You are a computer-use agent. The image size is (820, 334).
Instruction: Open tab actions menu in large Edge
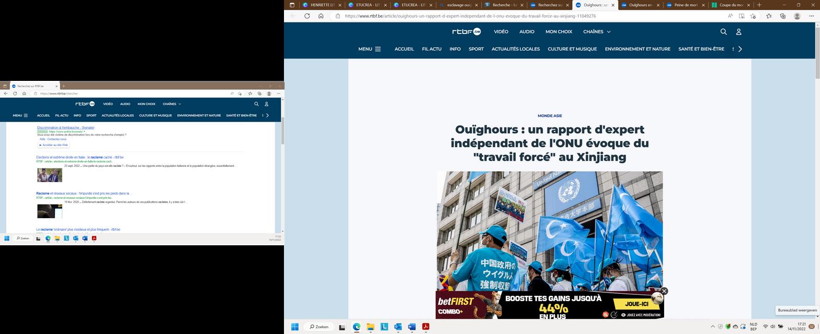[x=292, y=5]
